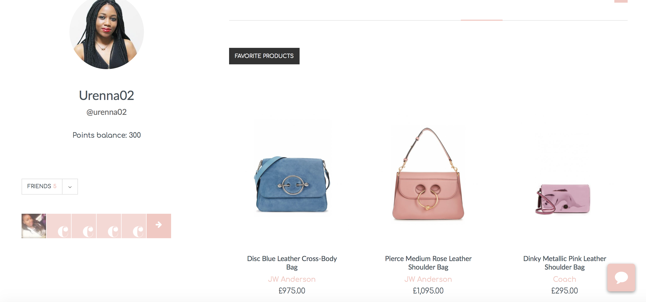The height and width of the screenshot is (302, 646).
Task: Open the third friend placeholder avatar
Action: tap(84, 226)
